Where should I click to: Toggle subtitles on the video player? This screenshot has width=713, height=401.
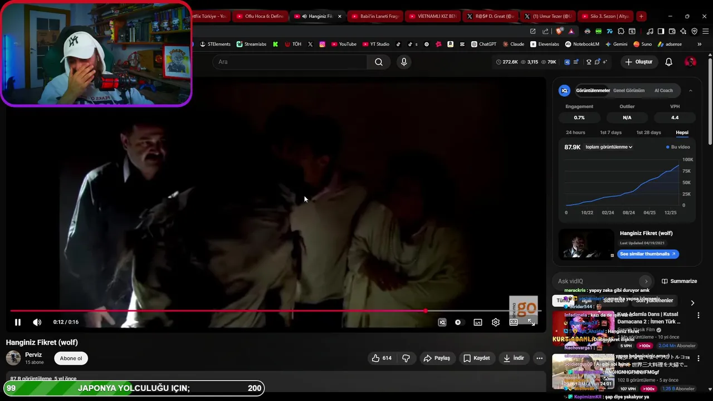[x=478, y=322]
